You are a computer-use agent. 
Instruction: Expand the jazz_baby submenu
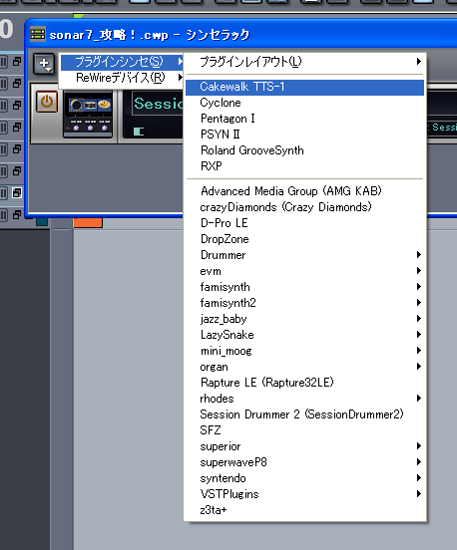click(305, 319)
